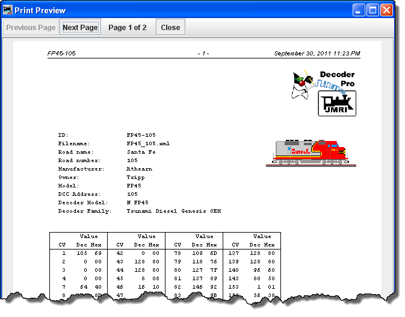Click the September 30, 2011 date header
The image size is (405, 317).
317,53
